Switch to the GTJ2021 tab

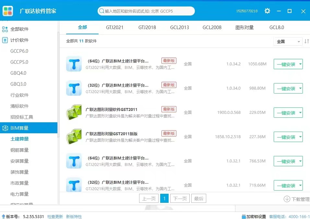click(115, 27)
